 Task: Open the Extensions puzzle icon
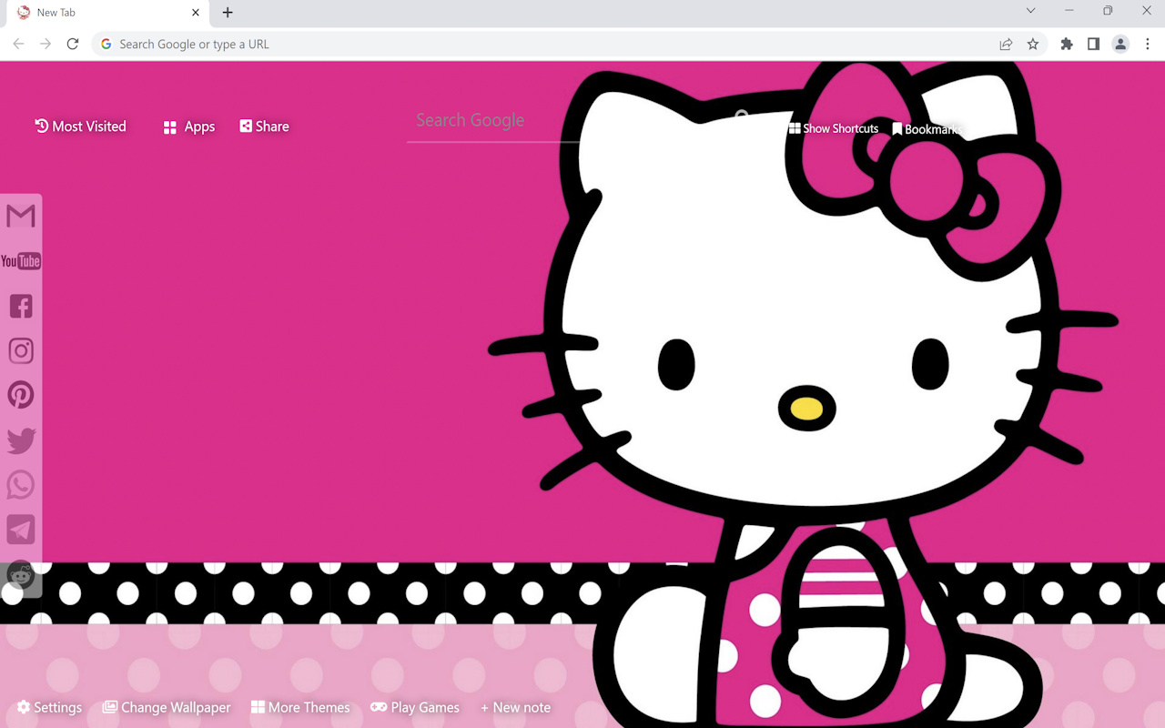tap(1067, 44)
